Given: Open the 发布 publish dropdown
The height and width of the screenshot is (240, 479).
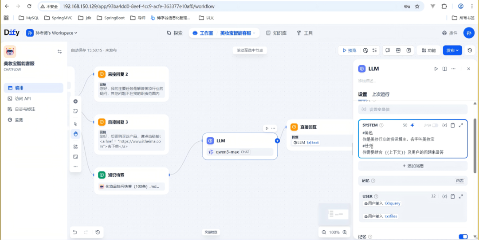Looking at the screenshot, I should point(452,50).
